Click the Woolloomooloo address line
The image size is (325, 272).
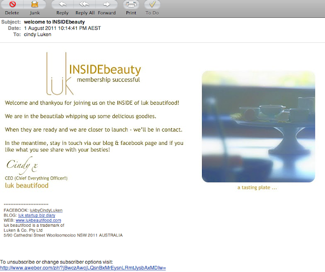coord(63,235)
